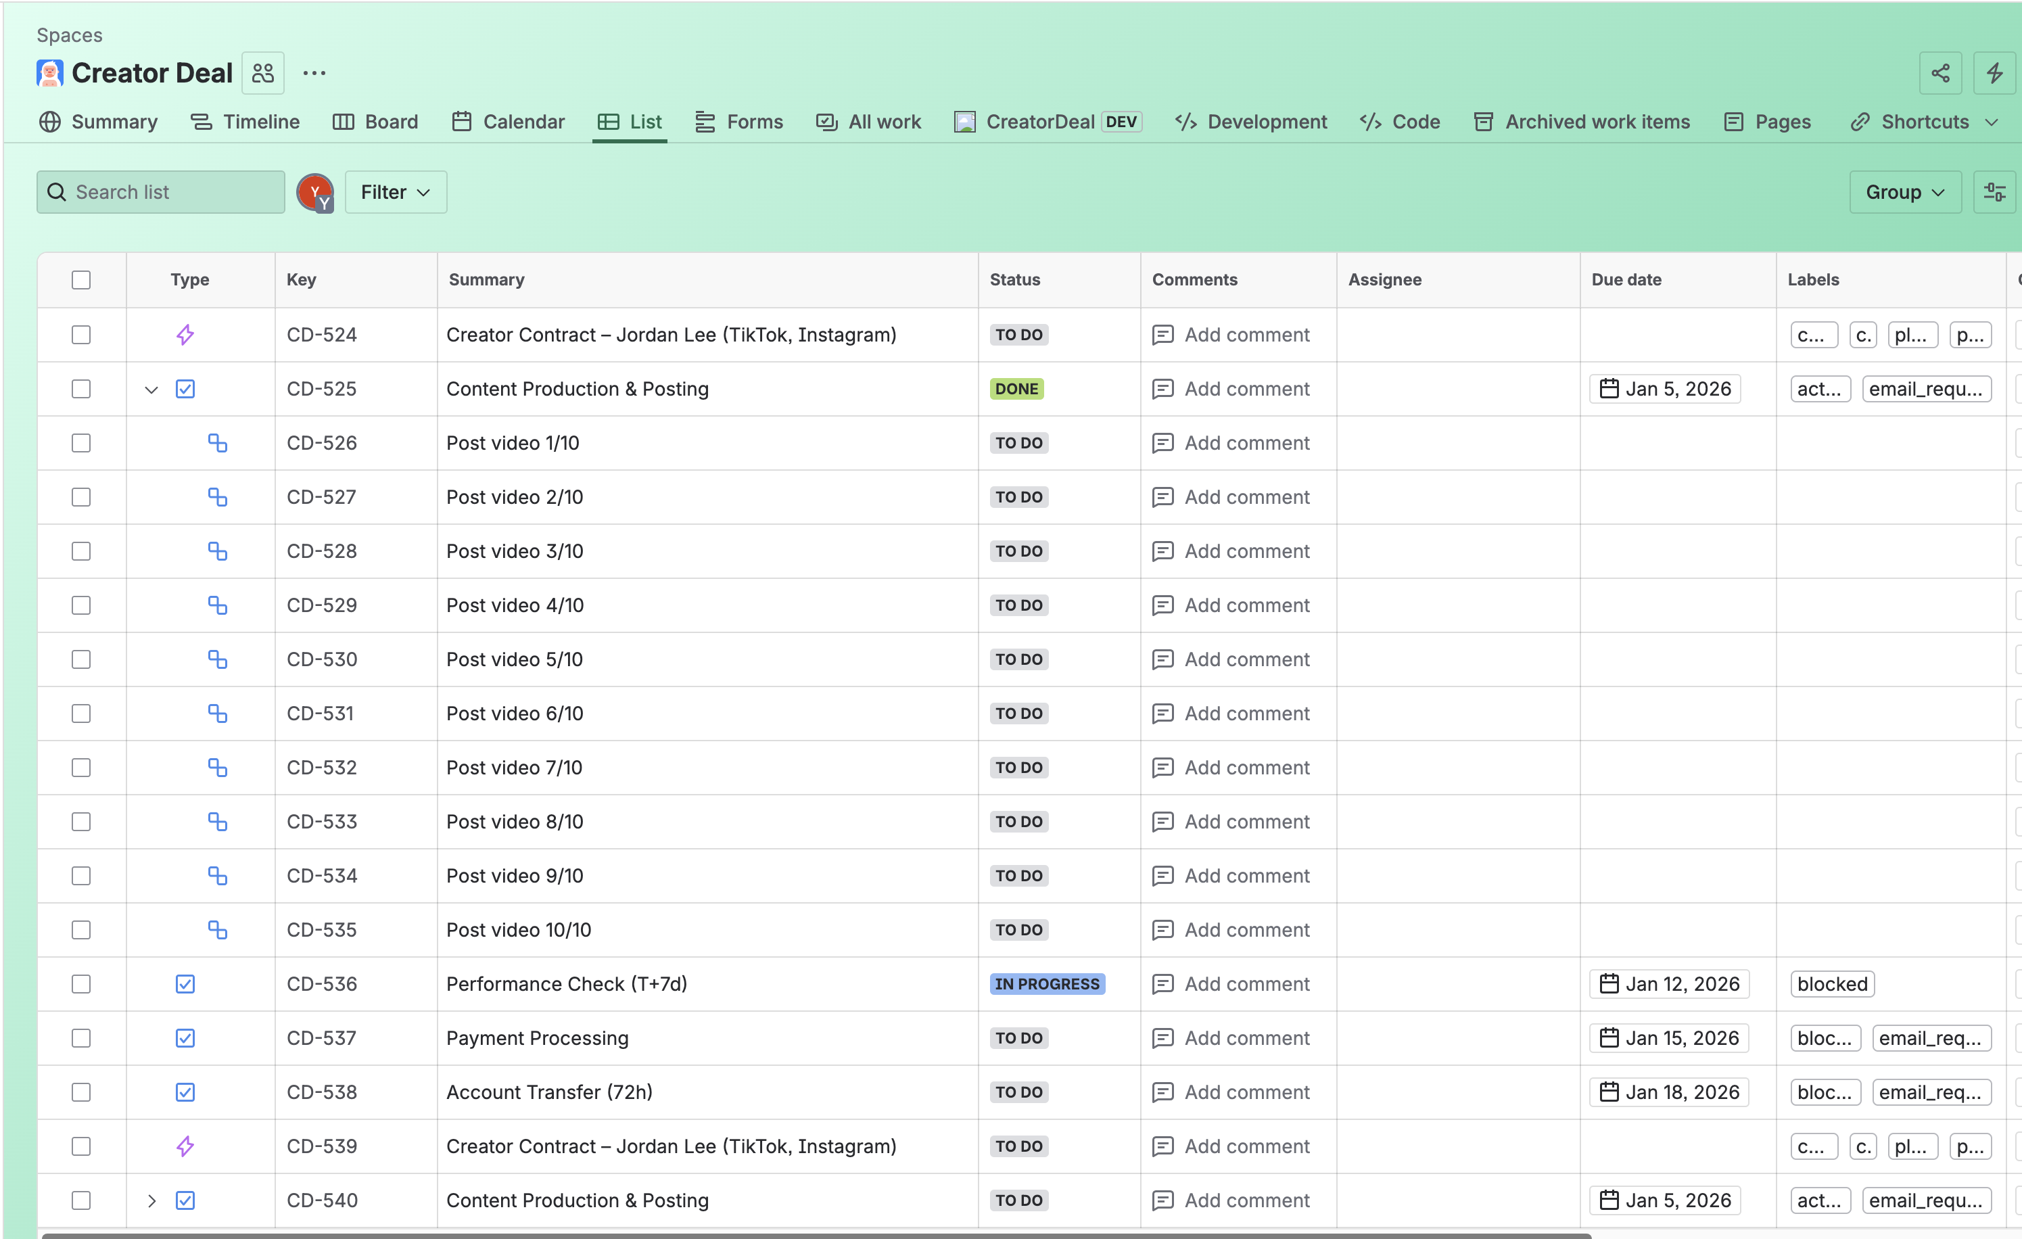This screenshot has width=2022, height=1239.
Task: Click into the Search list field
Action: pos(172,192)
